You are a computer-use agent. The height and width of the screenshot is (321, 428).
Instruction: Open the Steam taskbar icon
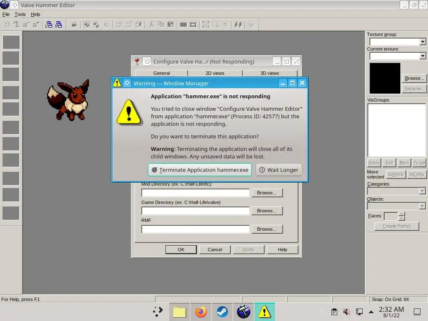222,312
